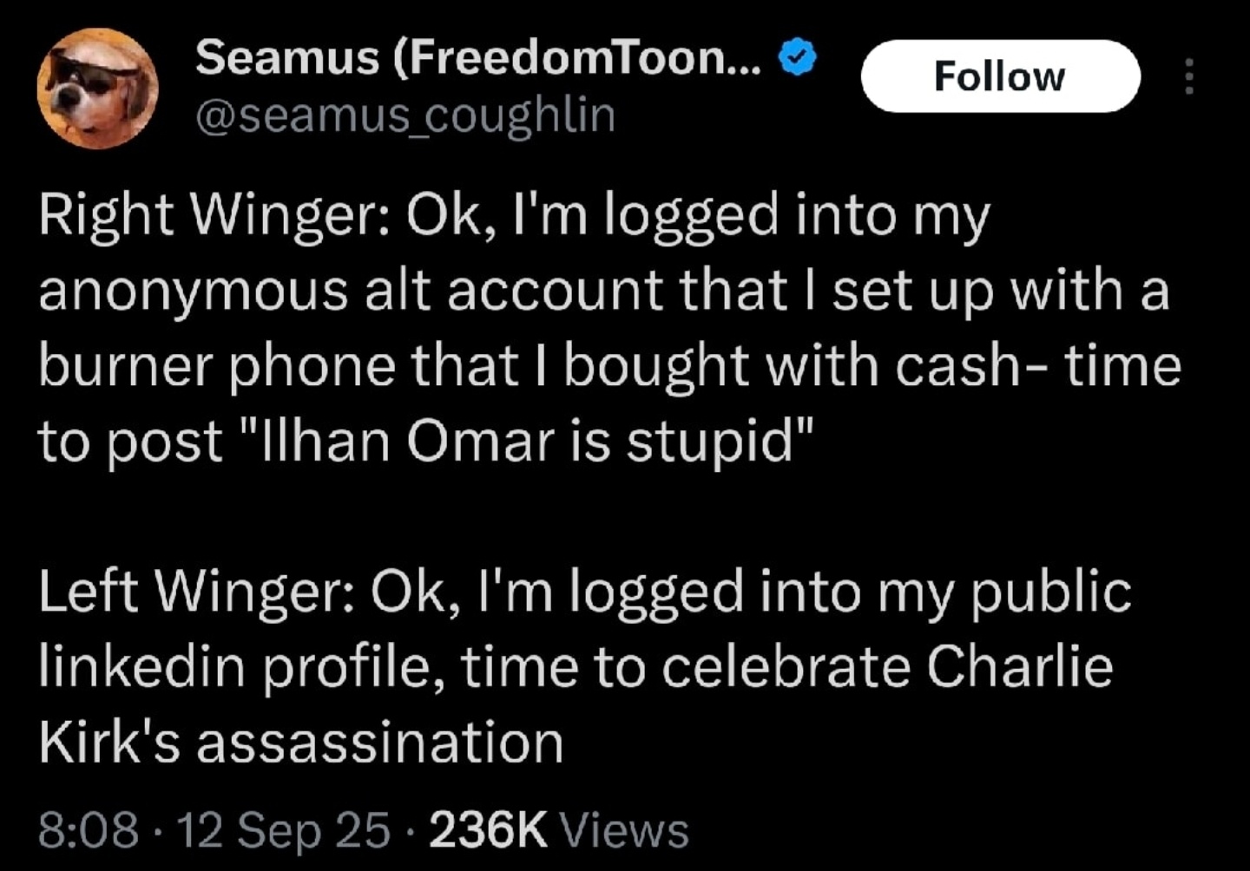Click the words Kirk's assassination
Viewport: 1250px width, 871px height.
tap(300, 743)
